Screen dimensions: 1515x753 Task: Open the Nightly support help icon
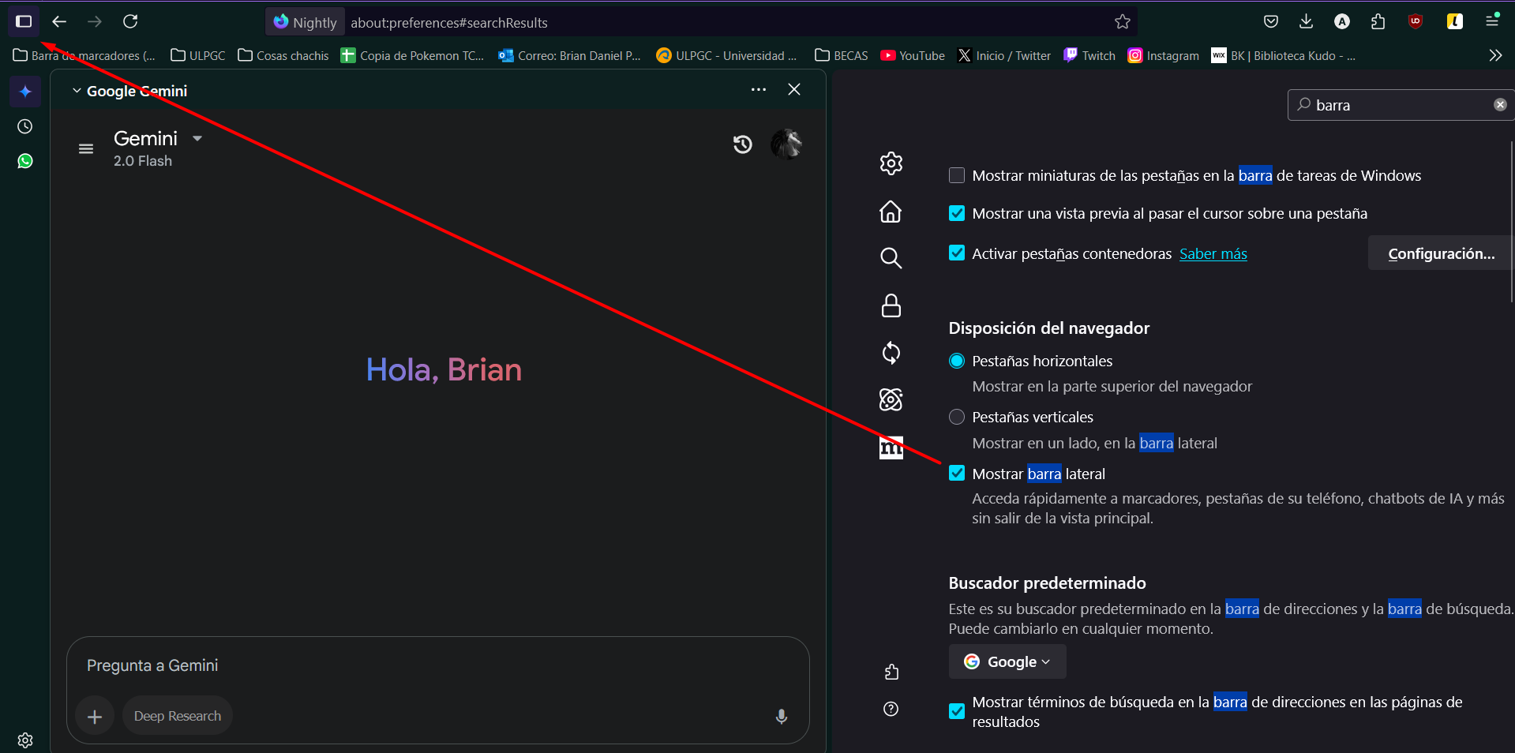tap(891, 709)
